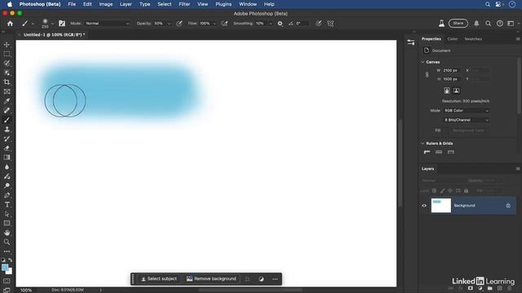522x293 pixels.
Task: Open the Filter menu
Action: tap(184, 4)
